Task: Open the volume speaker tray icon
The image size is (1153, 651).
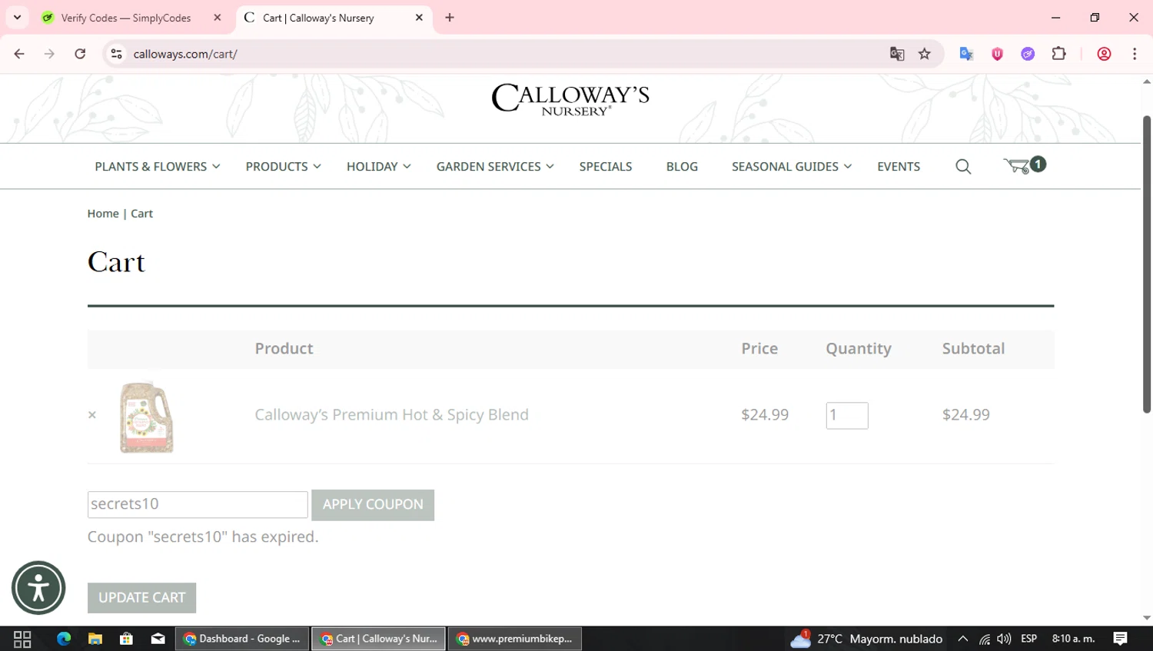Action: coord(1004,639)
